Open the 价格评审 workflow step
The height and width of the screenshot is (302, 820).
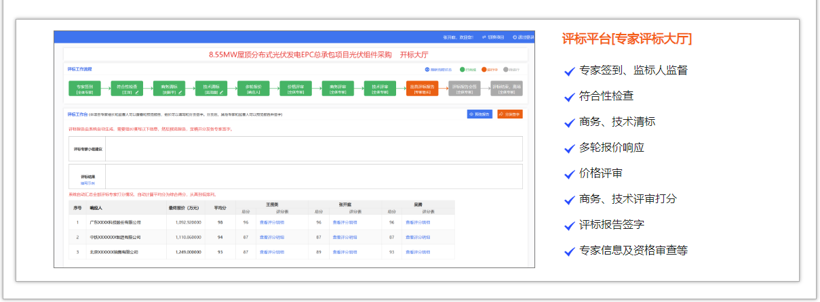tap(296, 89)
